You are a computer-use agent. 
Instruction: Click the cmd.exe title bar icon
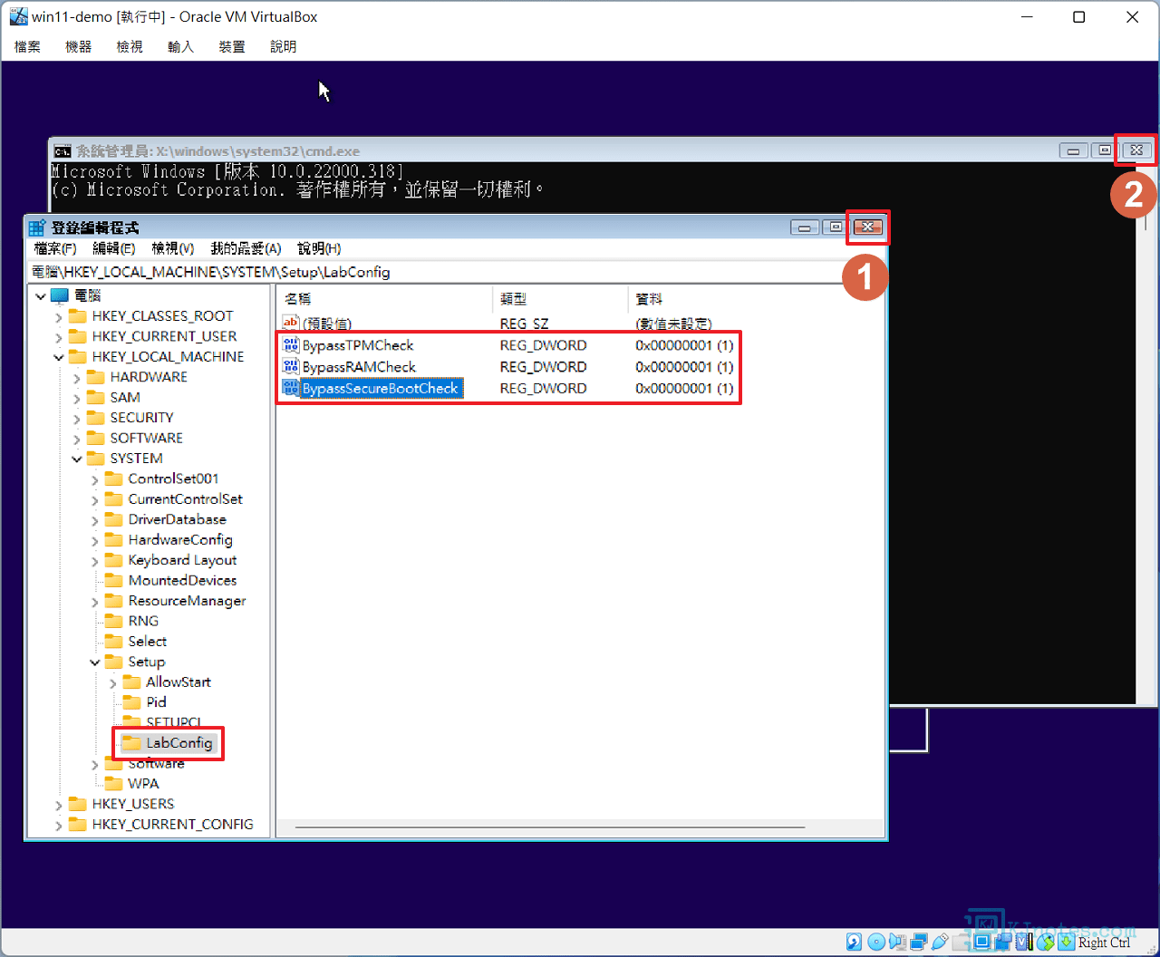[x=62, y=151]
